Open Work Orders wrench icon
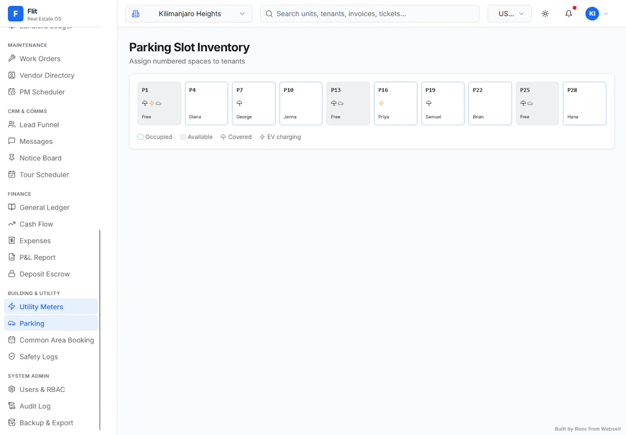The width and height of the screenshot is (626, 435). tap(12, 58)
